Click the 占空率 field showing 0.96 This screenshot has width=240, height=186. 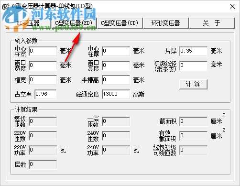click(45, 94)
